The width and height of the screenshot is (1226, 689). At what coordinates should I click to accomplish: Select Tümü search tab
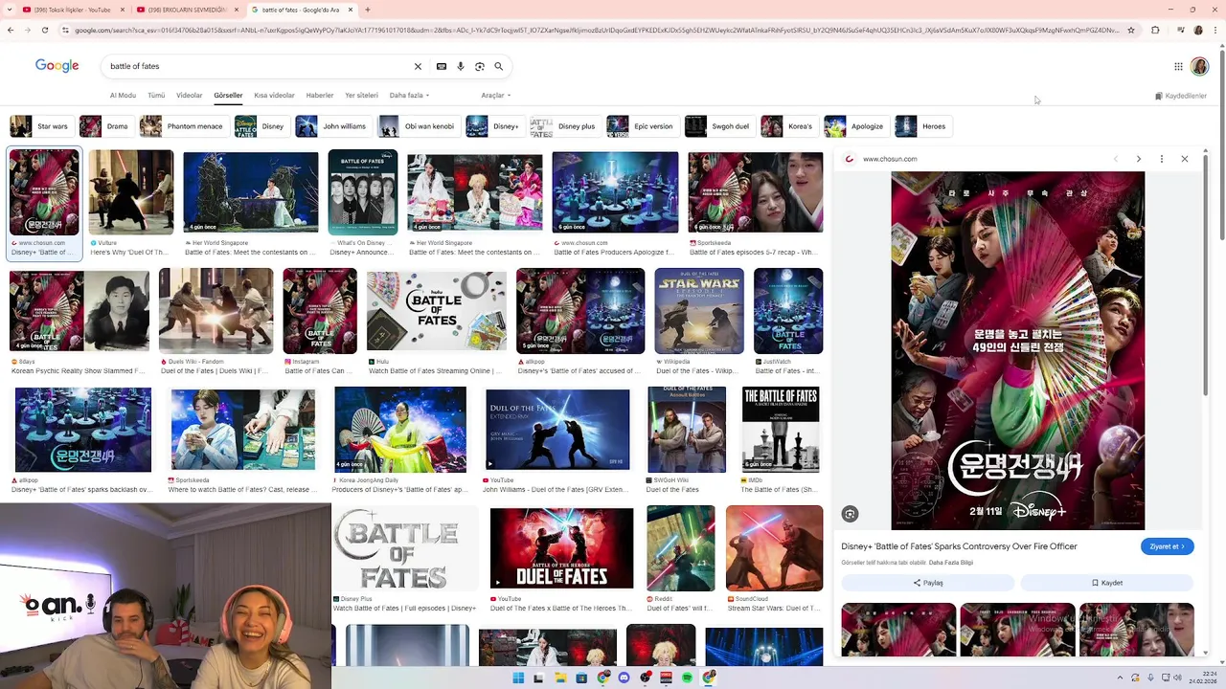point(156,96)
